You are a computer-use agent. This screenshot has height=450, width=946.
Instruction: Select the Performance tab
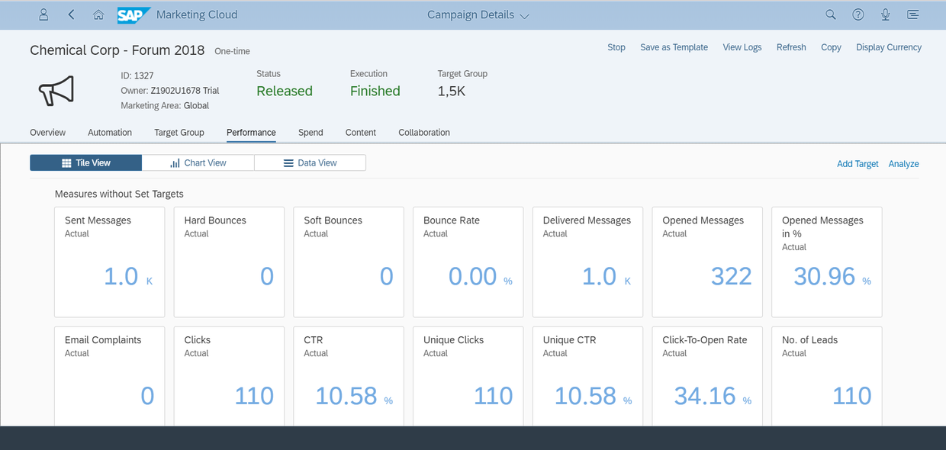[x=251, y=132]
